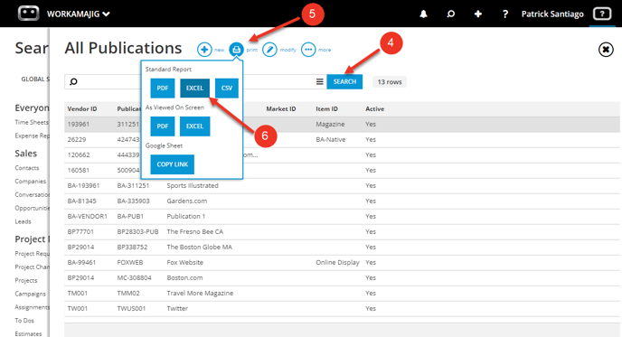Export Standard Report as CSV

click(x=227, y=88)
